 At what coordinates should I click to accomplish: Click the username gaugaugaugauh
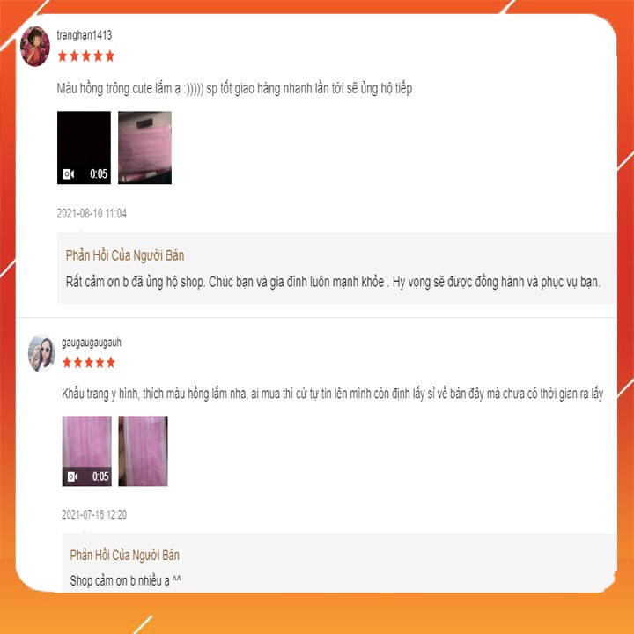(92, 343)
